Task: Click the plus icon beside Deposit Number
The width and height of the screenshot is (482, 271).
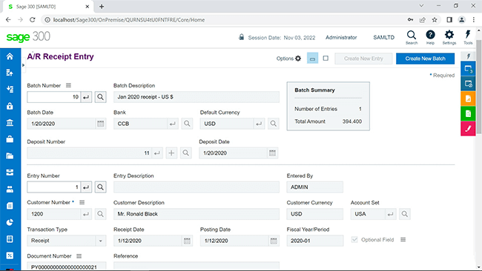Action: pos(171,153)
